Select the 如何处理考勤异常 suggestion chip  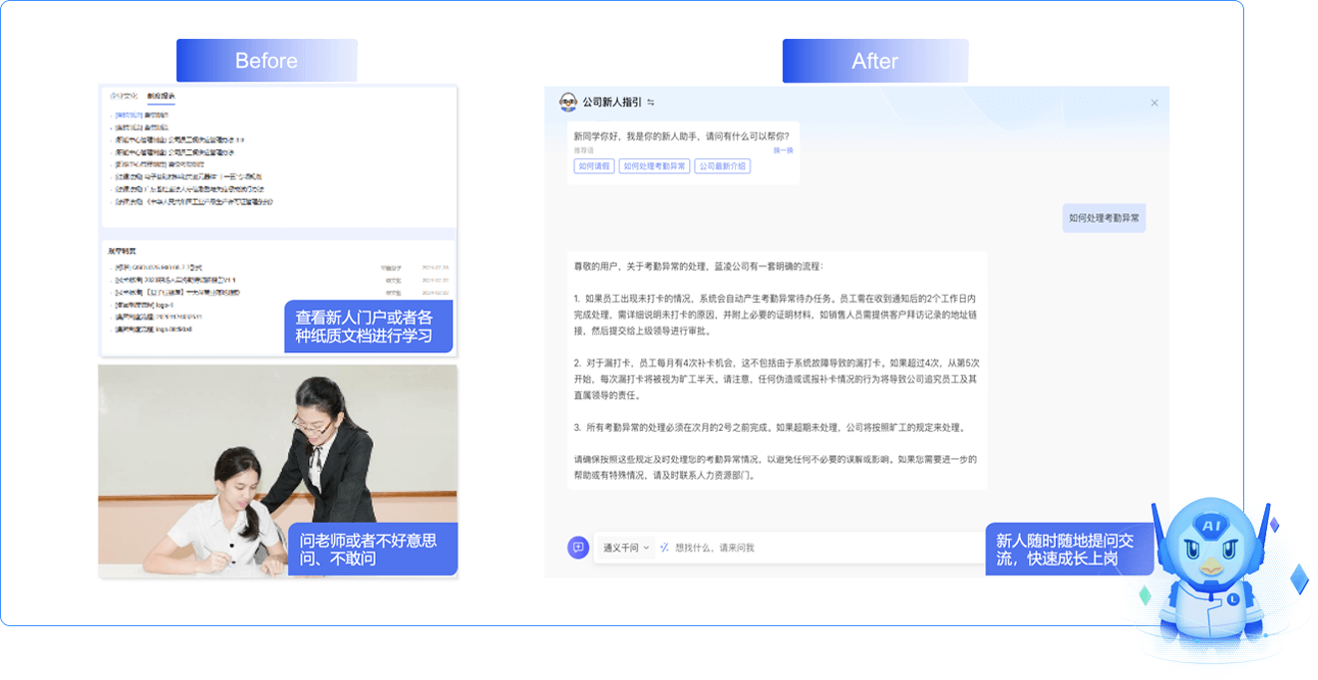654,166
